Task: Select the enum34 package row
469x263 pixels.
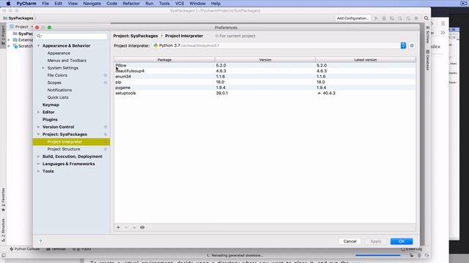Action: tap(265, 77)
